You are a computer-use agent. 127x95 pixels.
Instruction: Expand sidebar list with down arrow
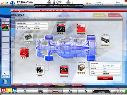pos(5,73)
